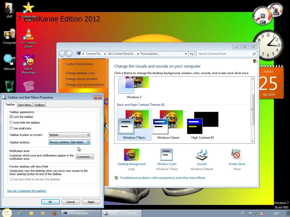Click the analog clock gadget
Viewport: 290px width, 217px height.
click(268, 45)
